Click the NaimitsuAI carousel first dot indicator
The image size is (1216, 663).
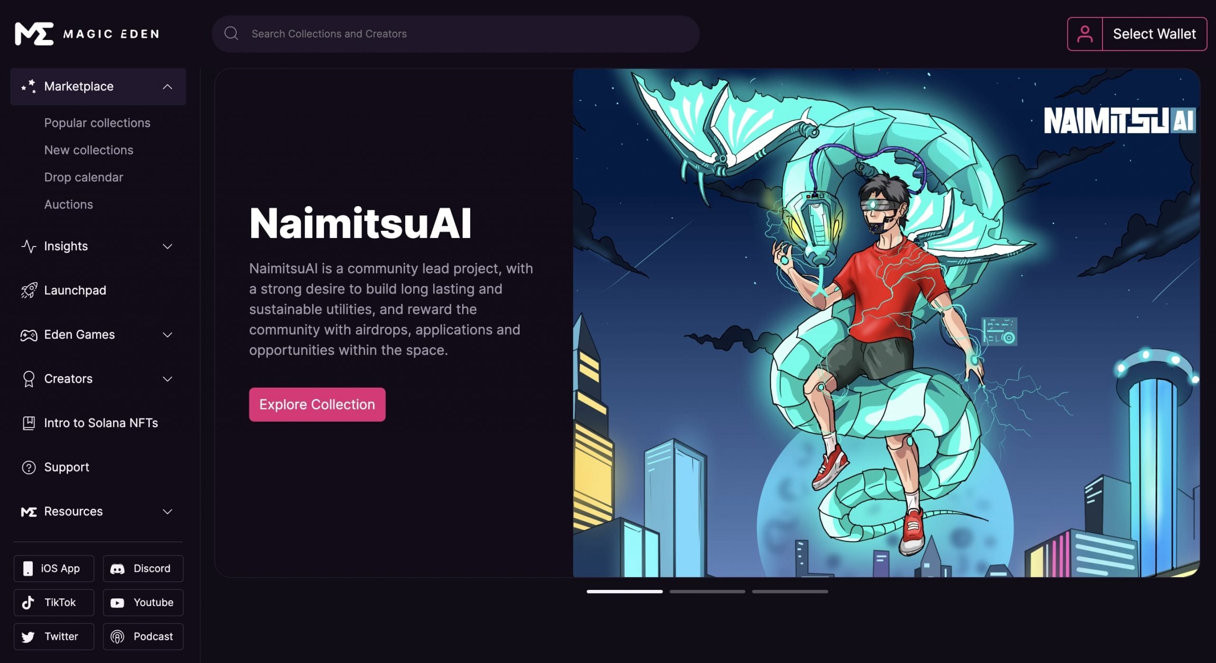coord(625,590)
